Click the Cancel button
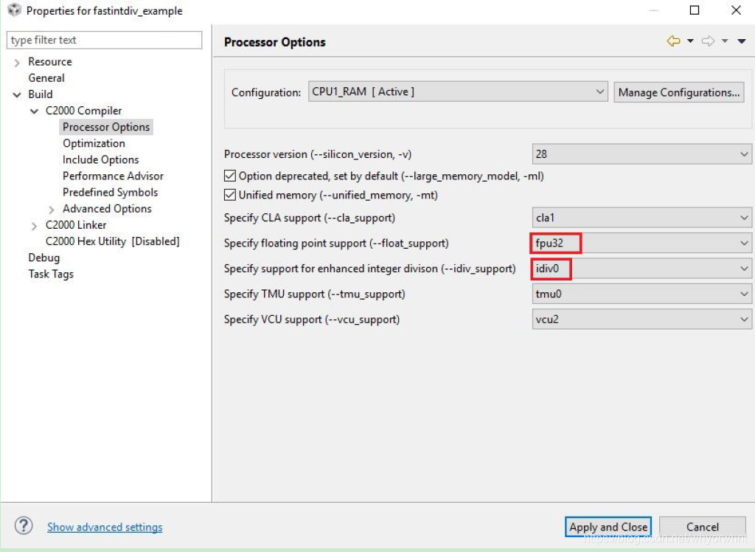755x552 pixels. click(703, 527)
